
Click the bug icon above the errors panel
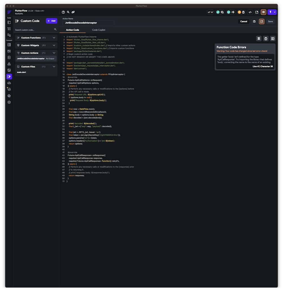[x=266, y=38]
